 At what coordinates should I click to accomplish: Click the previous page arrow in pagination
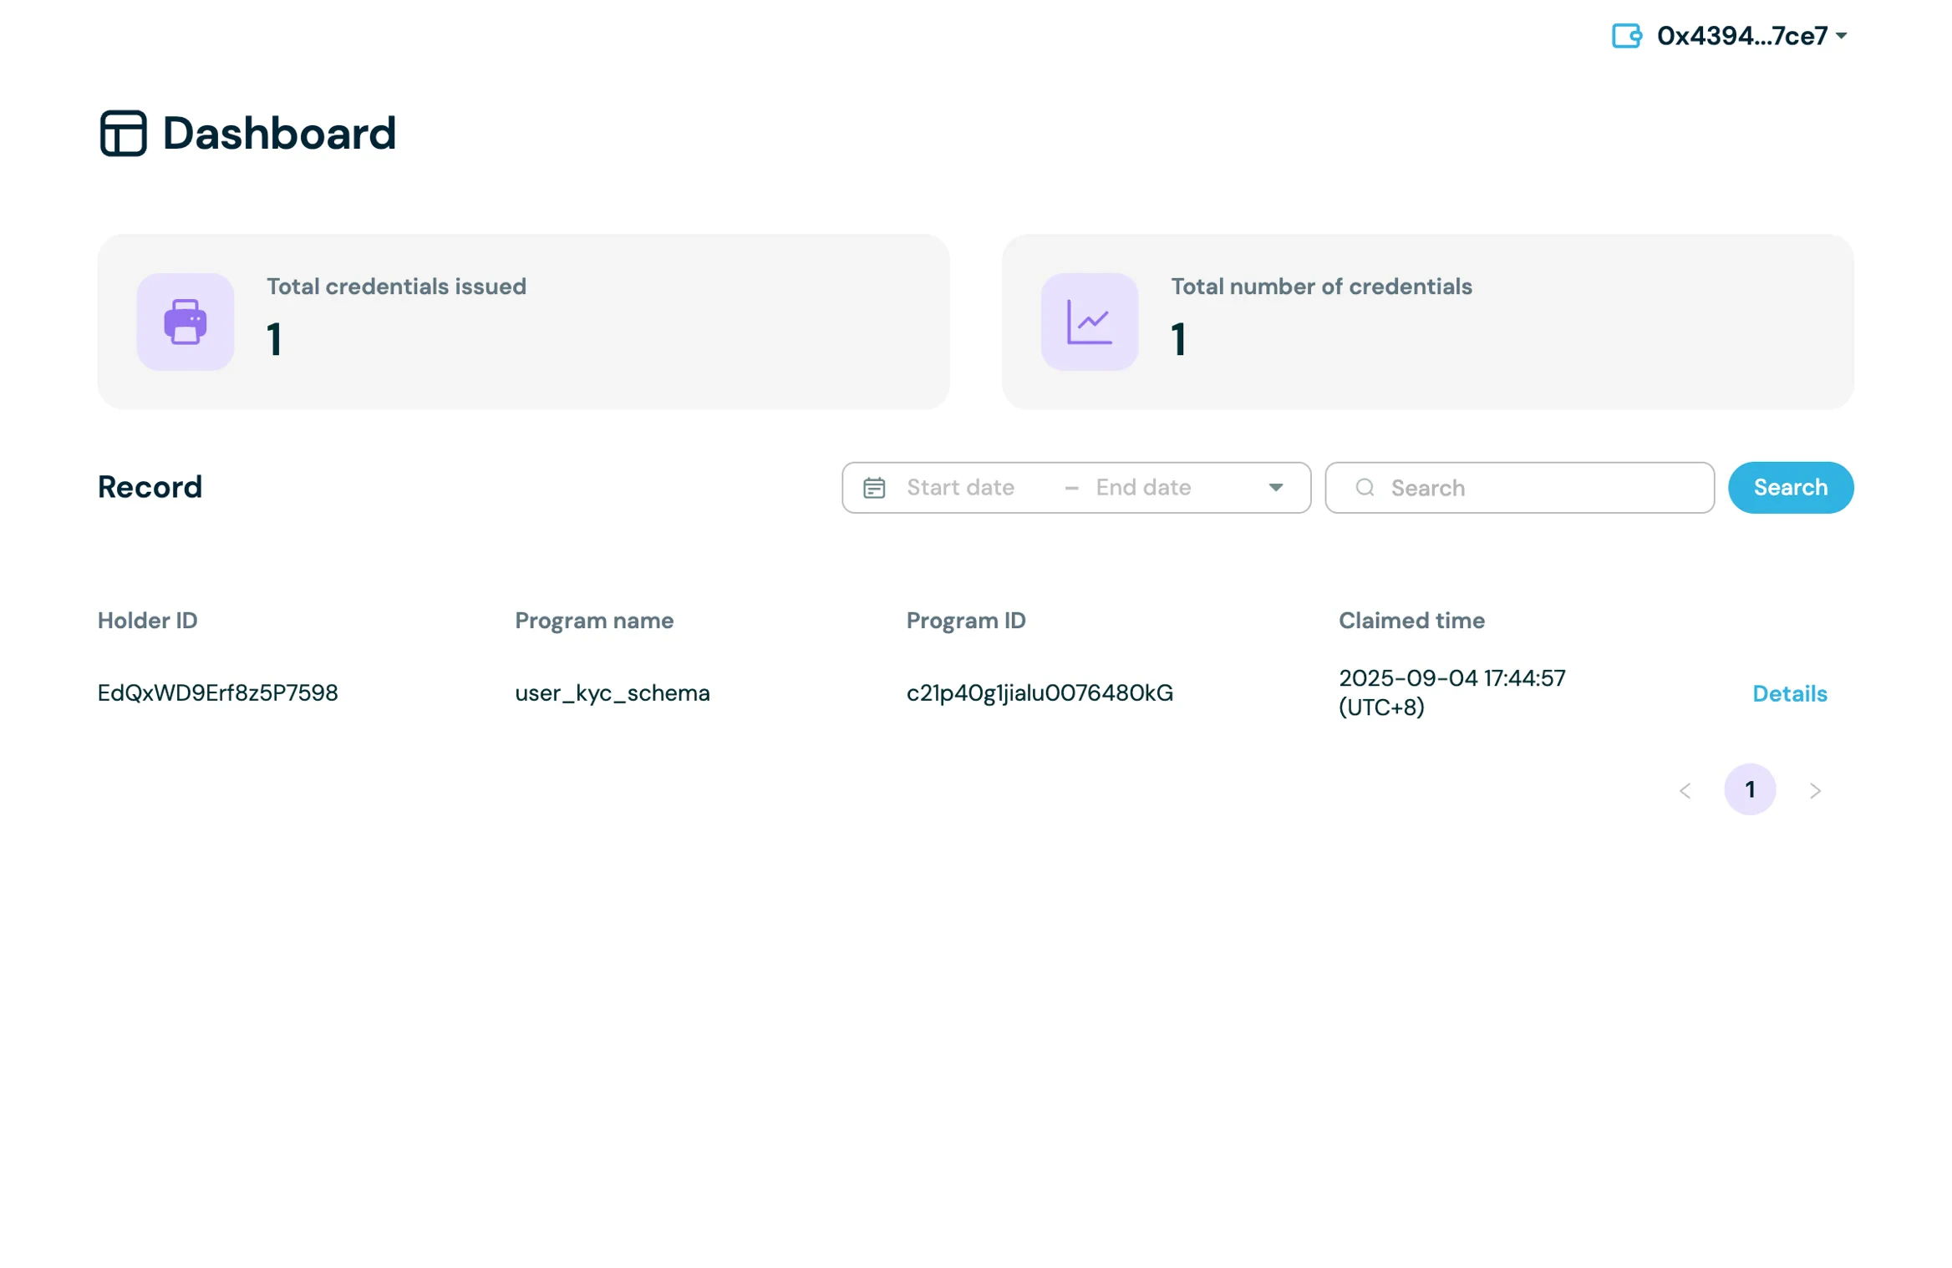pos(1685,789)
